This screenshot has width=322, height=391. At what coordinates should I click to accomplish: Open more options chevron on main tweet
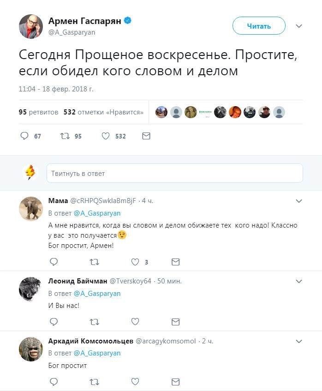[x=298, y=26]
